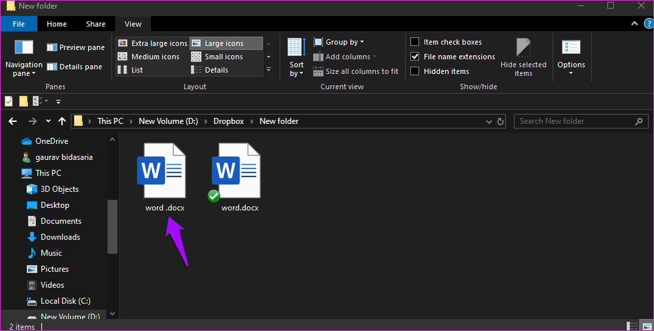This screenshot has height=331, width=654.
Task: Click the navigation pane scrollbar thumb
Action: [112, 226]
